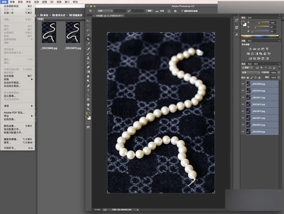Select the Zoom magnifier tool
The width and height of the screenshot is (284, 214).
(88, 109)
